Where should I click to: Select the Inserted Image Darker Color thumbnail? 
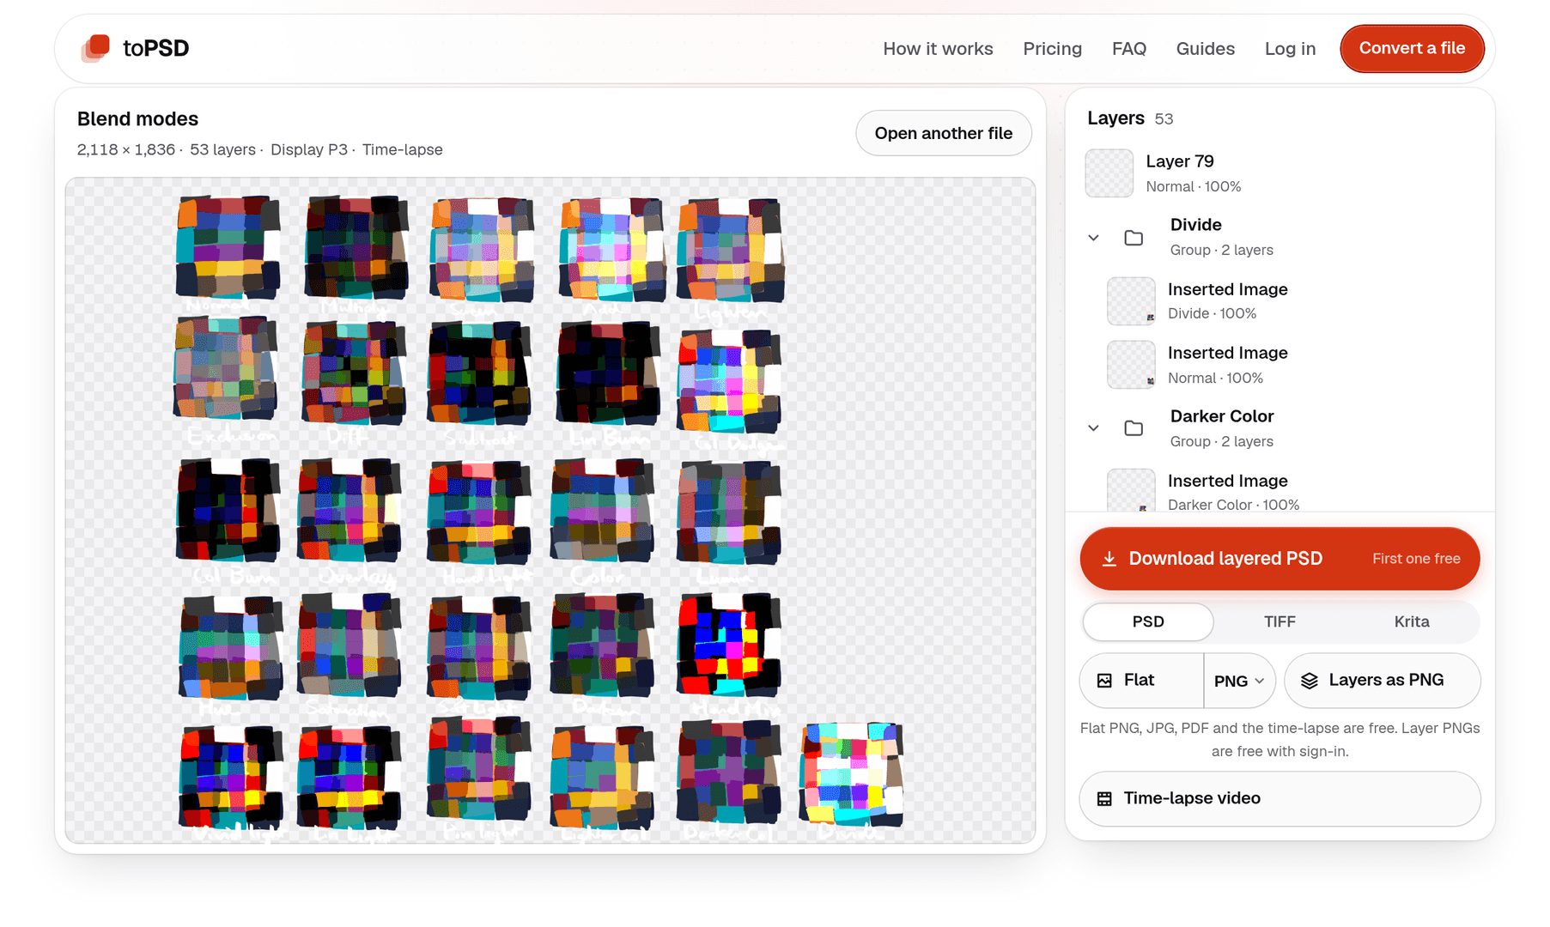coord(1131,490)
